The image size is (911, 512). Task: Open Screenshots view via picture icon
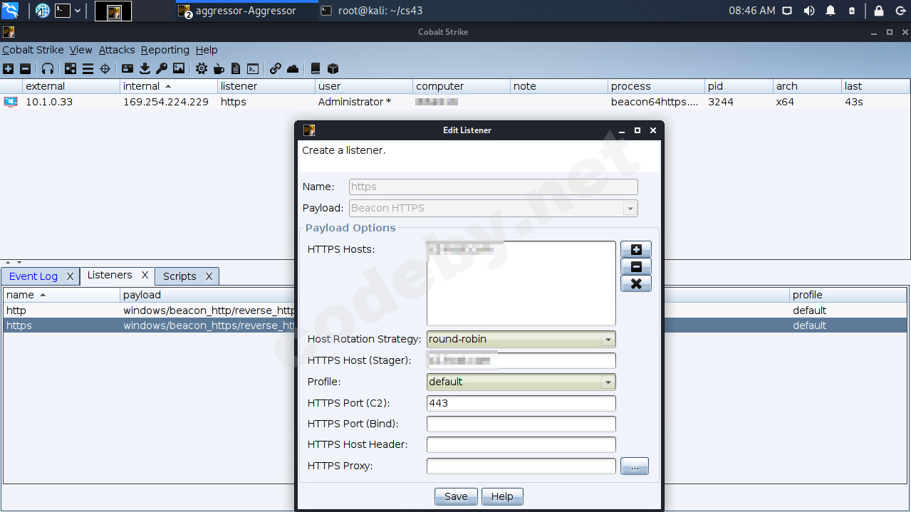179,68
